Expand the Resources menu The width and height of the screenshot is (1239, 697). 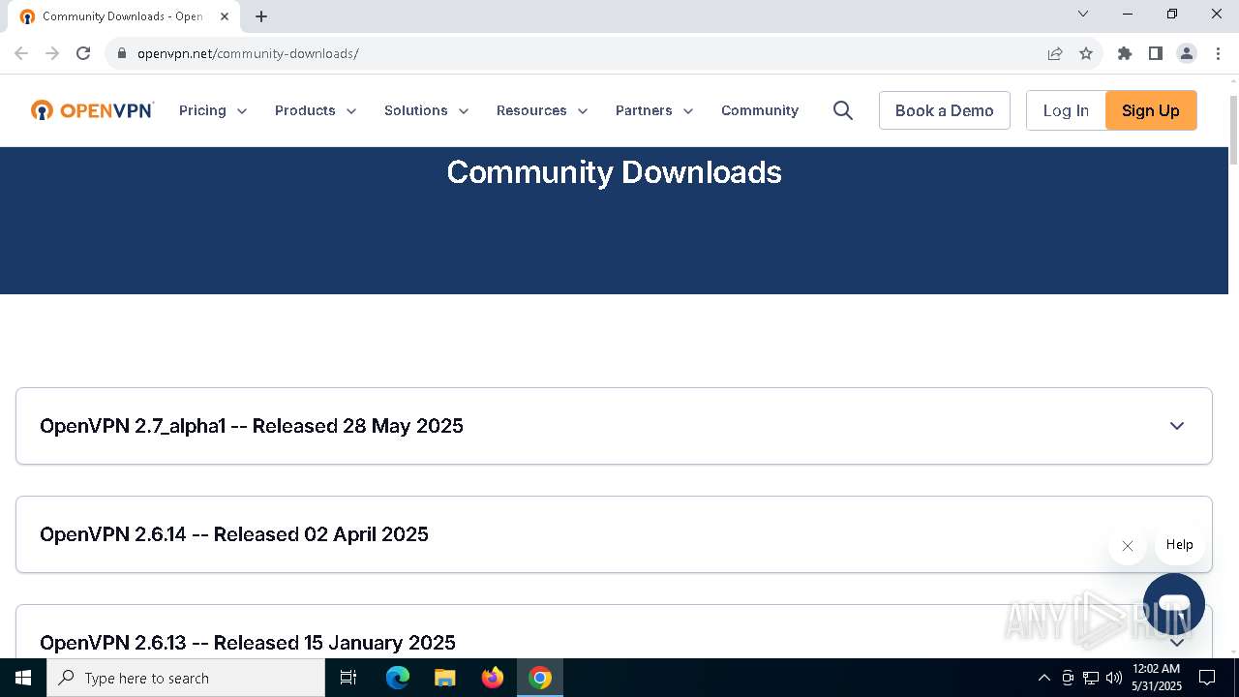pyautogui.click(x=542, y=110)
